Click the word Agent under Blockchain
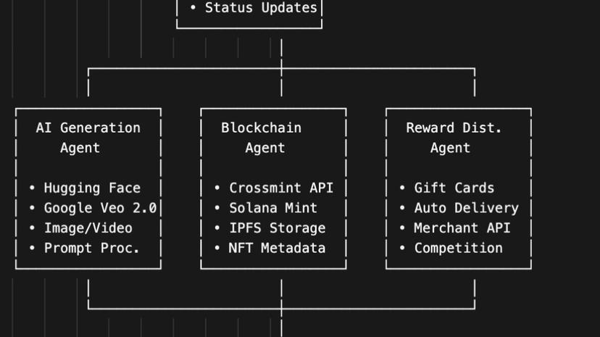600x337 pixels. tap(264, 148)
